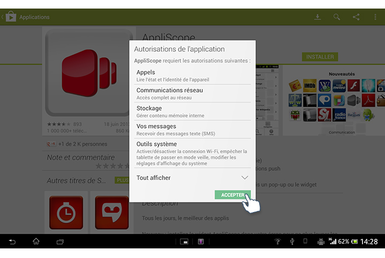The image size is (385, 258).
Task: Select the Communications réseau permission entry
Action: point(192,93)
